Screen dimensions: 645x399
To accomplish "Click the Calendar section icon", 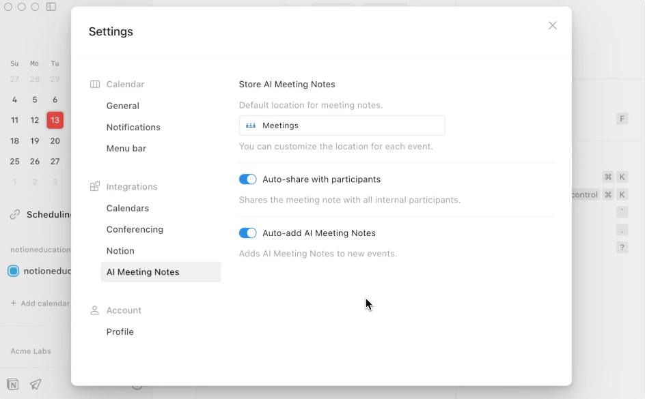I will coord(94,84).
